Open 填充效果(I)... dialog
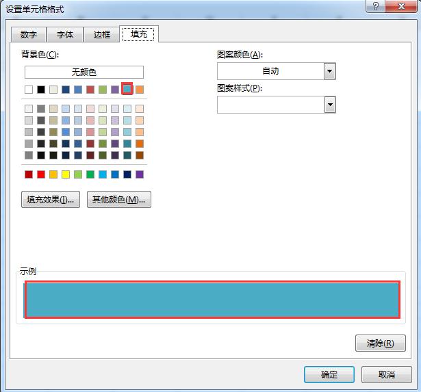The width and height of the screenshot is (421, 392). point(51,199)
